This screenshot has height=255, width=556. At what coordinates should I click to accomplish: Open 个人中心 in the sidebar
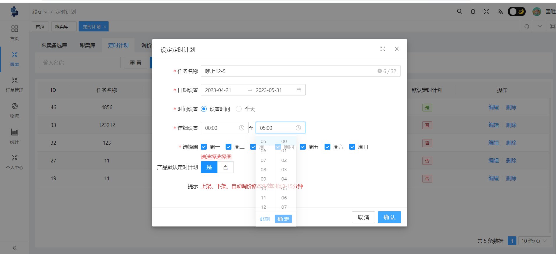(15, 162)
